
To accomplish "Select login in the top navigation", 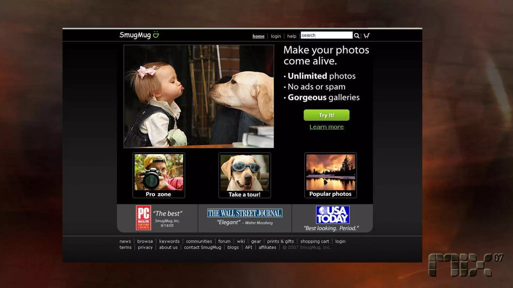I will (276, 36).
